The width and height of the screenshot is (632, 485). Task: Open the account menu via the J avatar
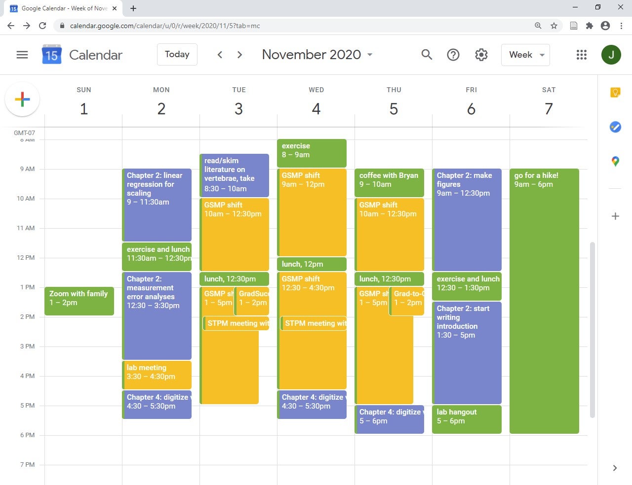click(x=611, y=55)
